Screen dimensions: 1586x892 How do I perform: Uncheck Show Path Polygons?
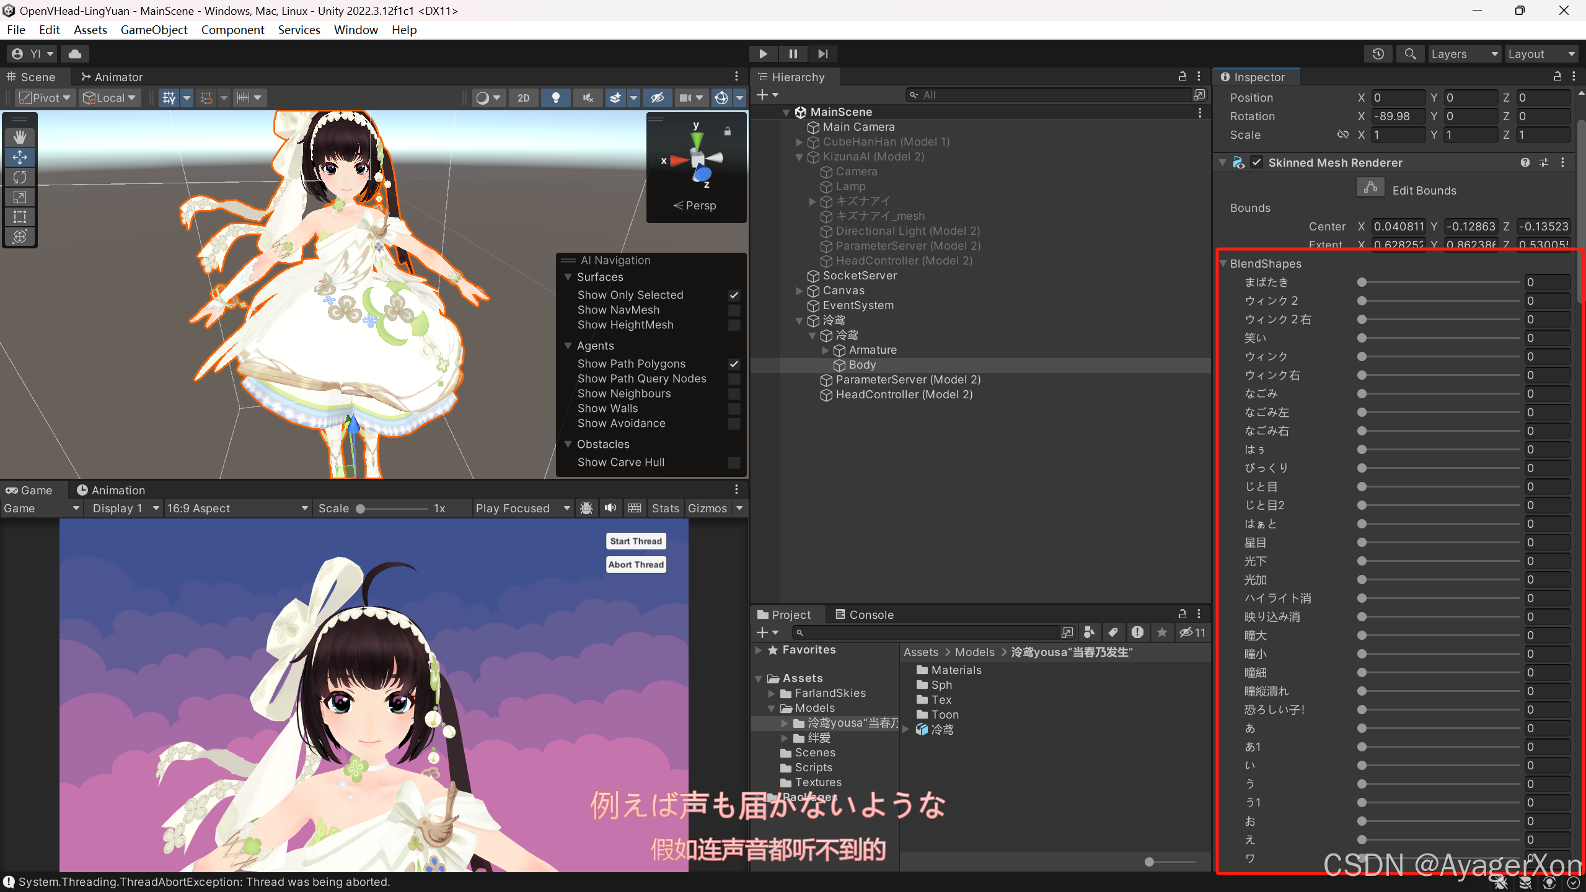click(734, 364)
